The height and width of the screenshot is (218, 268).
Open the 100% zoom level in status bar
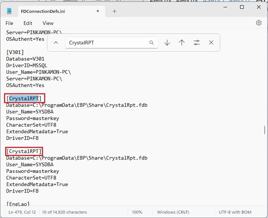(x=137, y=212)
